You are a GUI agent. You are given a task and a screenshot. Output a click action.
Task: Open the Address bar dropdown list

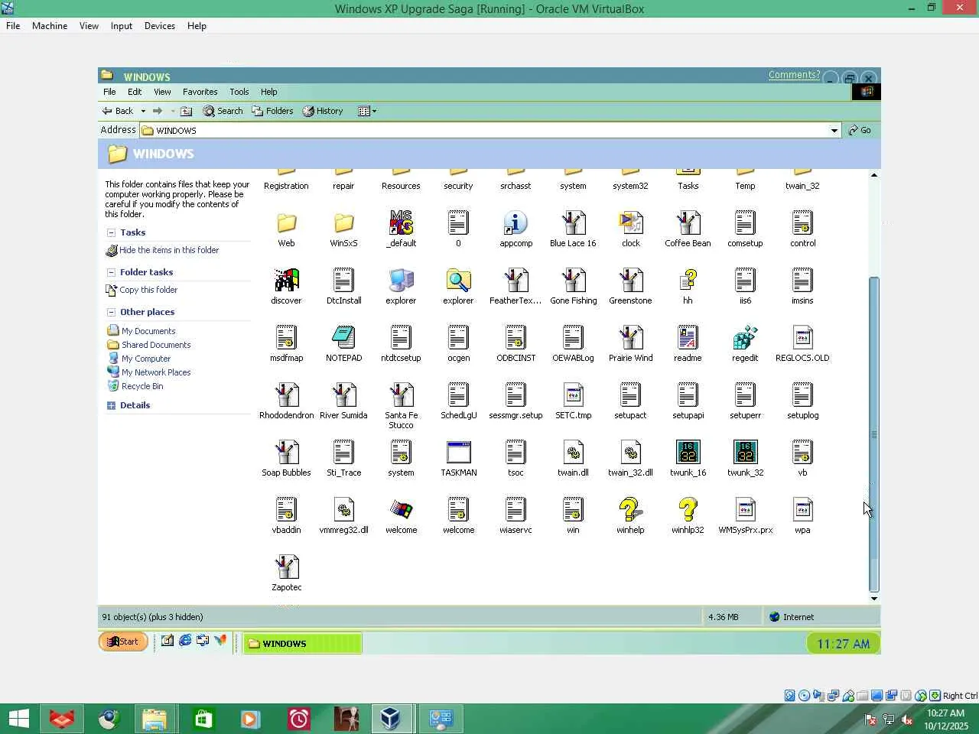coord(834,131)
